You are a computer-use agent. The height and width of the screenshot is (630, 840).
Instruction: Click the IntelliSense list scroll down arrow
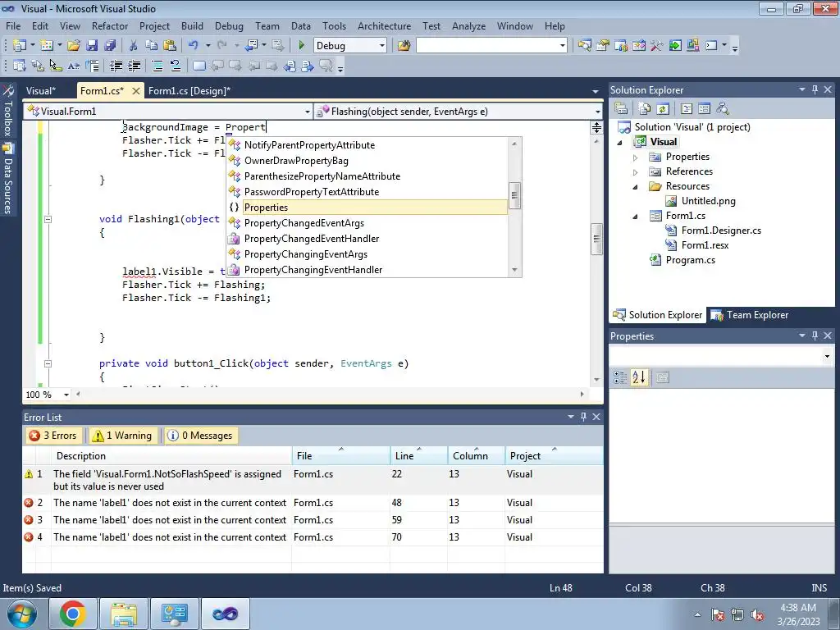pyautogui.click(x=514, y=270)
